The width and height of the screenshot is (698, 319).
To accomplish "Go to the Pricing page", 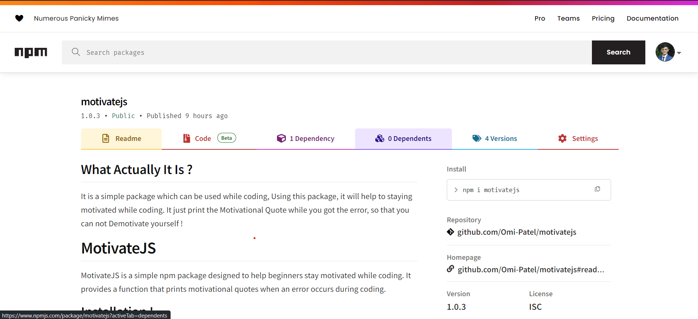I will click(603, 18).
